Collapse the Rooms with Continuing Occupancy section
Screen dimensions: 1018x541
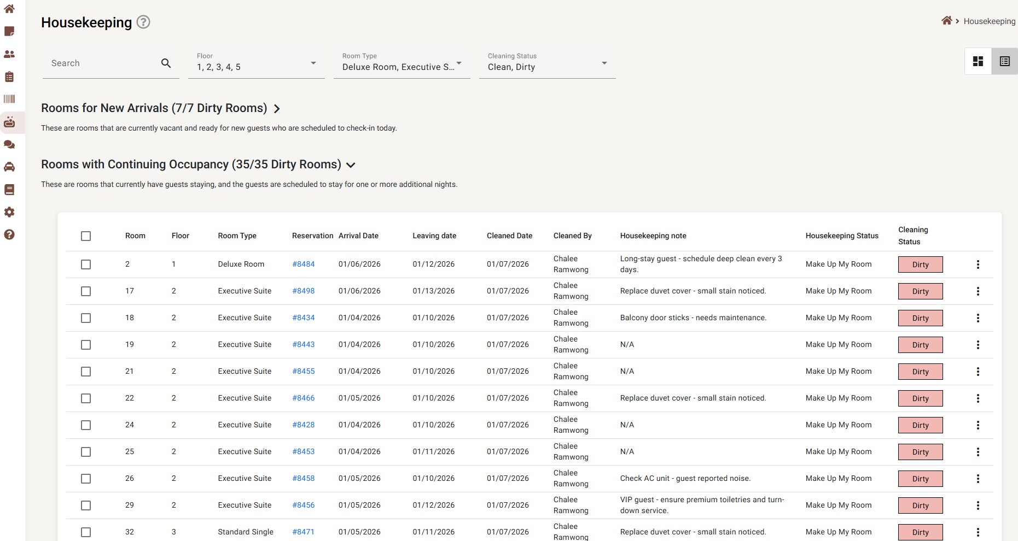351,165
